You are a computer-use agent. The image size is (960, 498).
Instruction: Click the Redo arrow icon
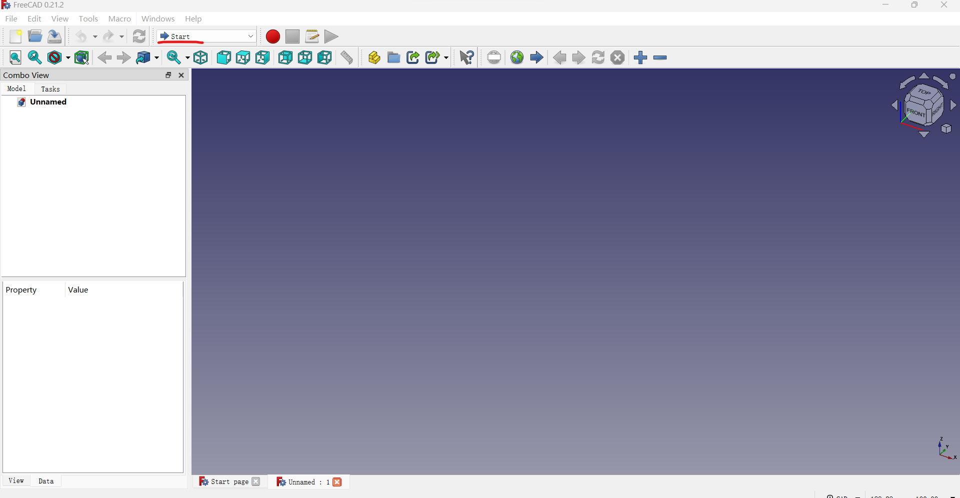(x=108, y=36)
